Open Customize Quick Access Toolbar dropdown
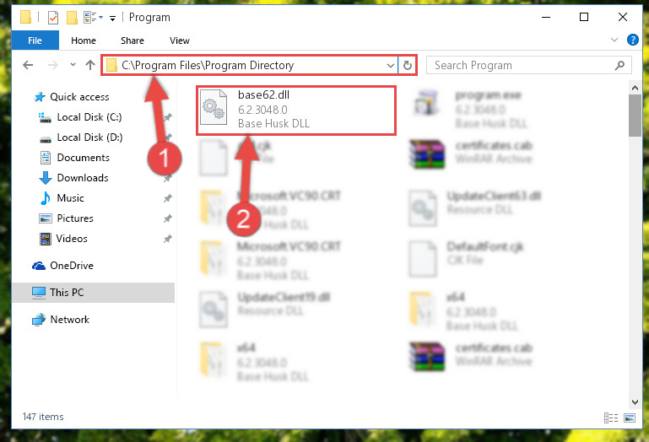The image size is (649, 442). (112, 19)
